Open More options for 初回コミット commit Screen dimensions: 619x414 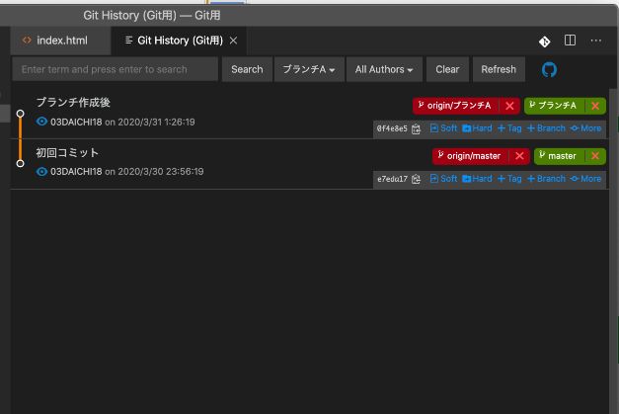tap(585, 179)
